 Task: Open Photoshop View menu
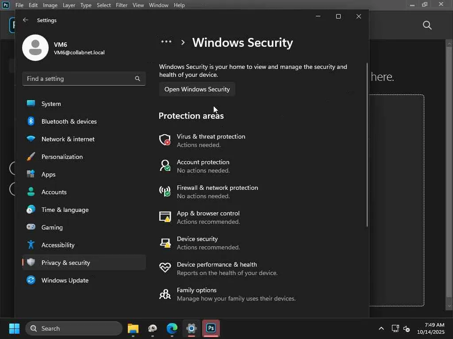tap(138, 5)
